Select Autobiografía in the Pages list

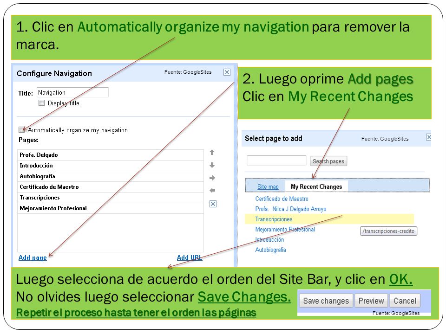pos(111,176)
